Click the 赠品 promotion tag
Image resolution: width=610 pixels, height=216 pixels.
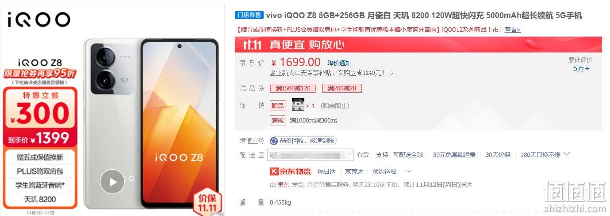(278, 105)
